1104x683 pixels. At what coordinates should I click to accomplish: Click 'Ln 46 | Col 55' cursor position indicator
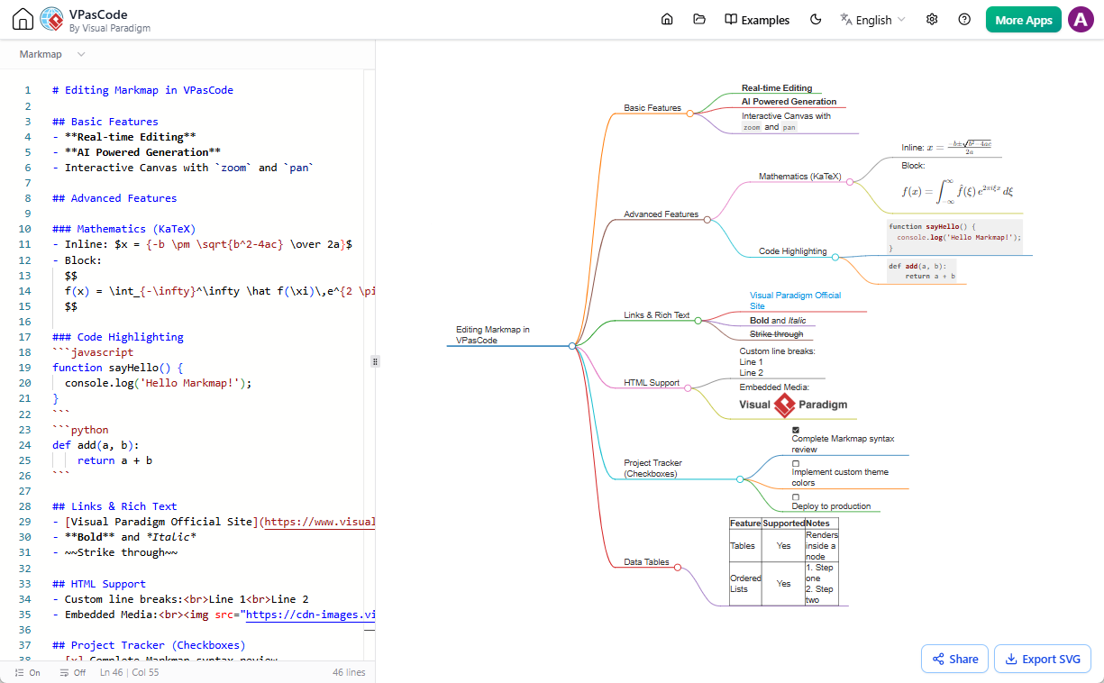pyautogui.click(x=130, y=673)
